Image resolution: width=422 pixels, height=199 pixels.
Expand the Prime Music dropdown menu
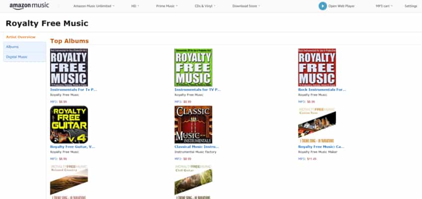[x=167, y=6]
